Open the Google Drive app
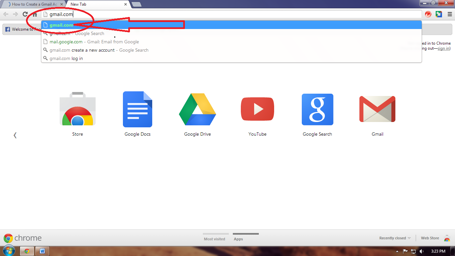The width and height of the screenshot is (455, 256). click(198, 109)
